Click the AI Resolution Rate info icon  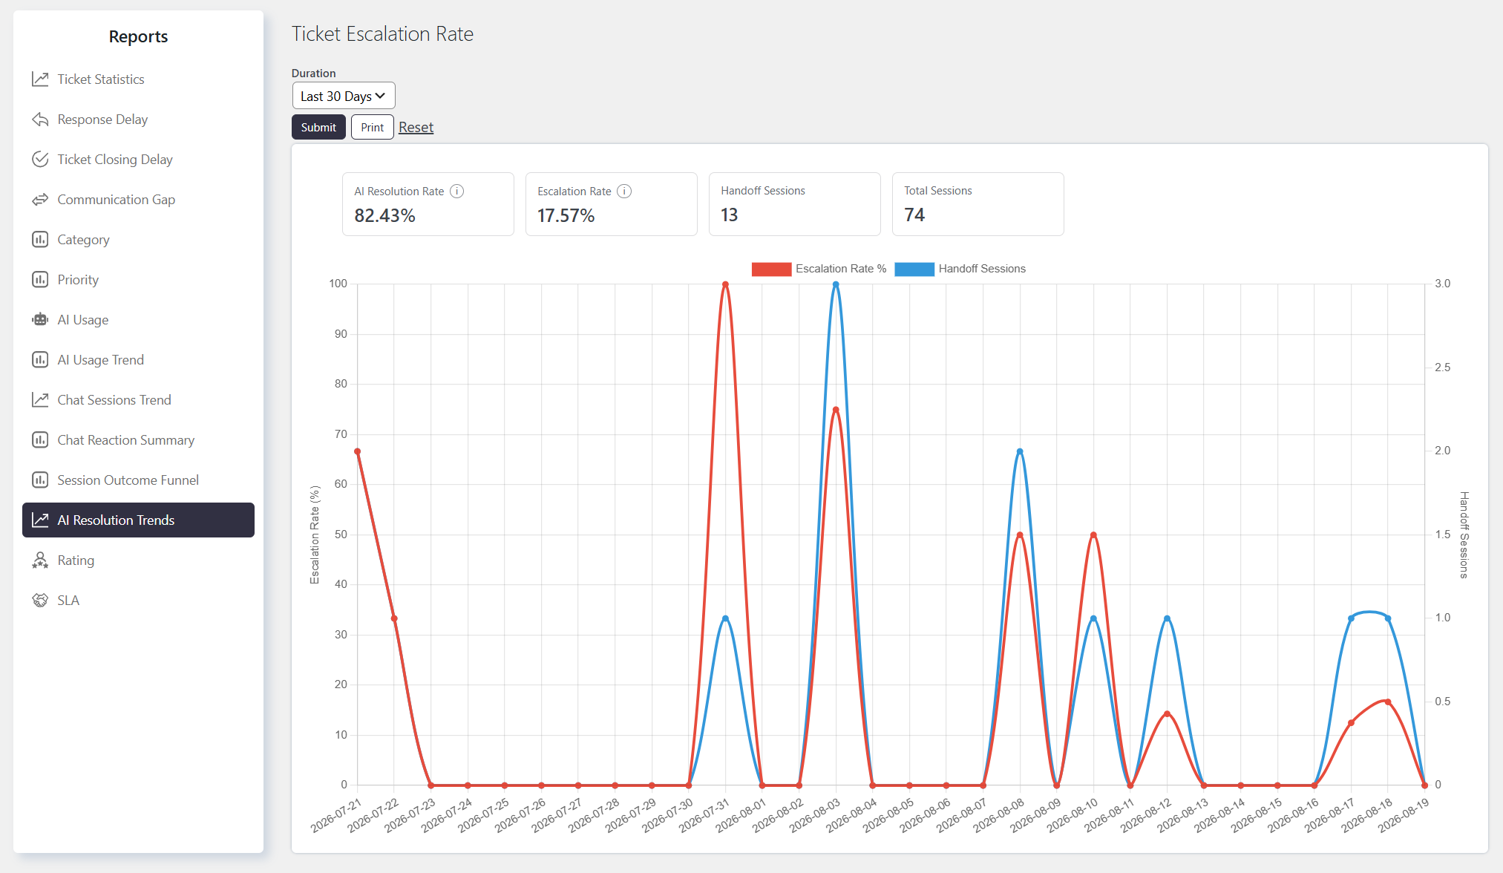tap(457, 192)
